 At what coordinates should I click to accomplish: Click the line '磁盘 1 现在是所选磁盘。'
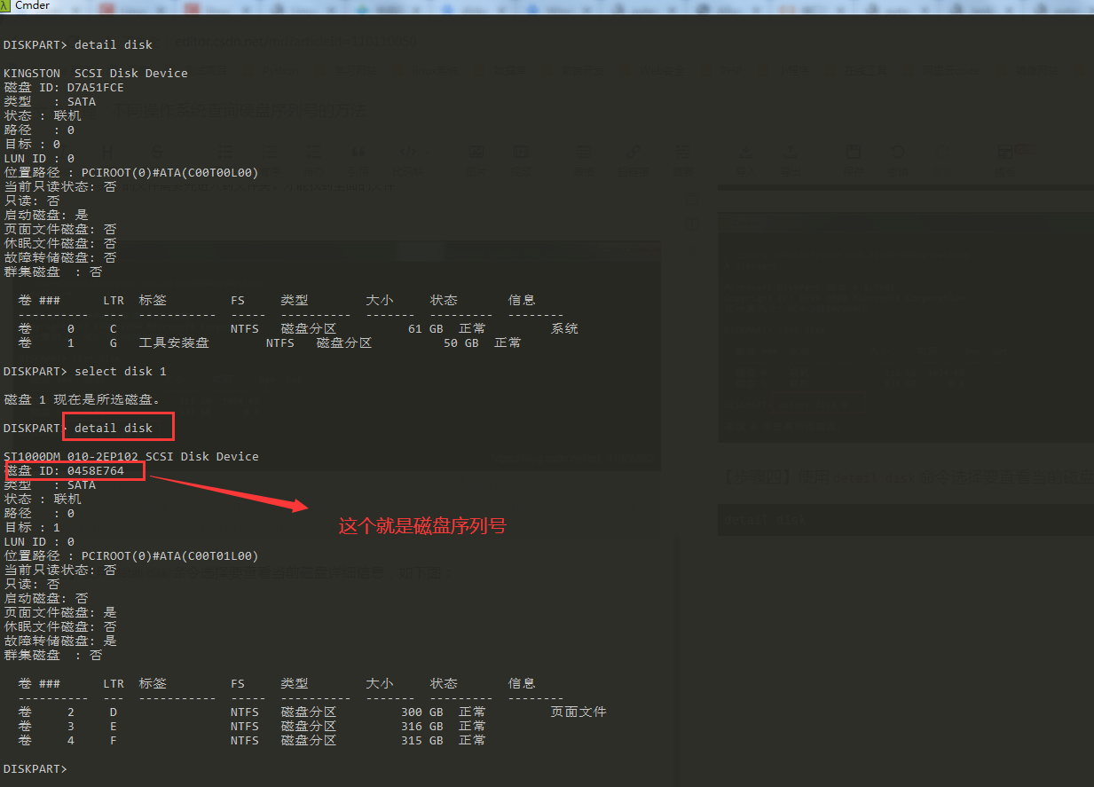pos(83,399)
